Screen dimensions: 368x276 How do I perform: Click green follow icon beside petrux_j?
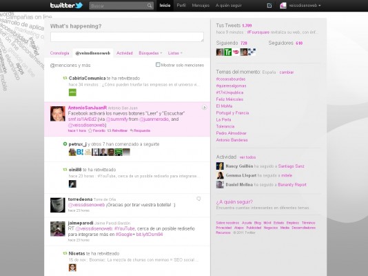65,144
